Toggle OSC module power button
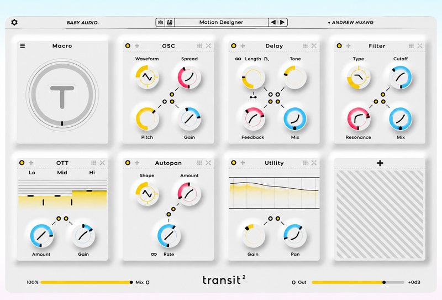 128,46
